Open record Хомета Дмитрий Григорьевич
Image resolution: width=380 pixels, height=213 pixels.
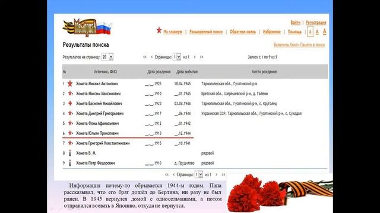tap(100, 113)
